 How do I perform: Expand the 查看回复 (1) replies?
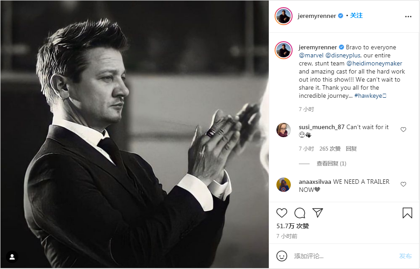[331, 164]
